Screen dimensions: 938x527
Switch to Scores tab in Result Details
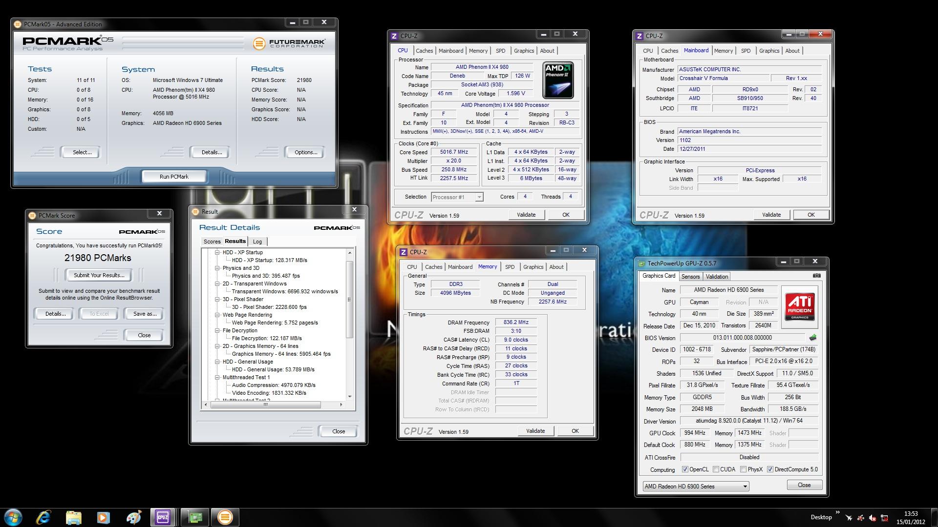pyautogui.click(x=212, y=242)
